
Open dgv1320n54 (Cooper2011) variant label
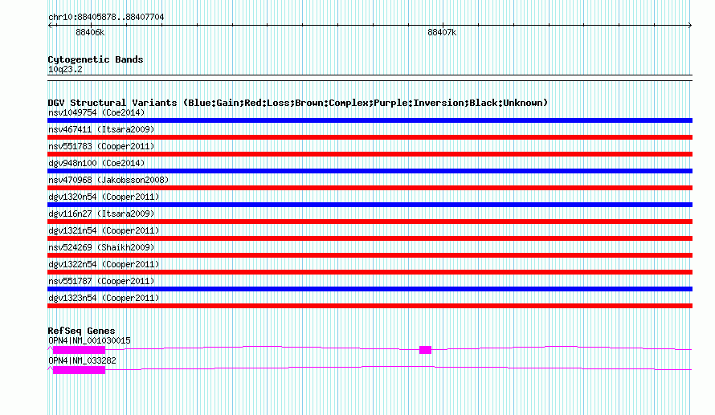click(104, 197)
